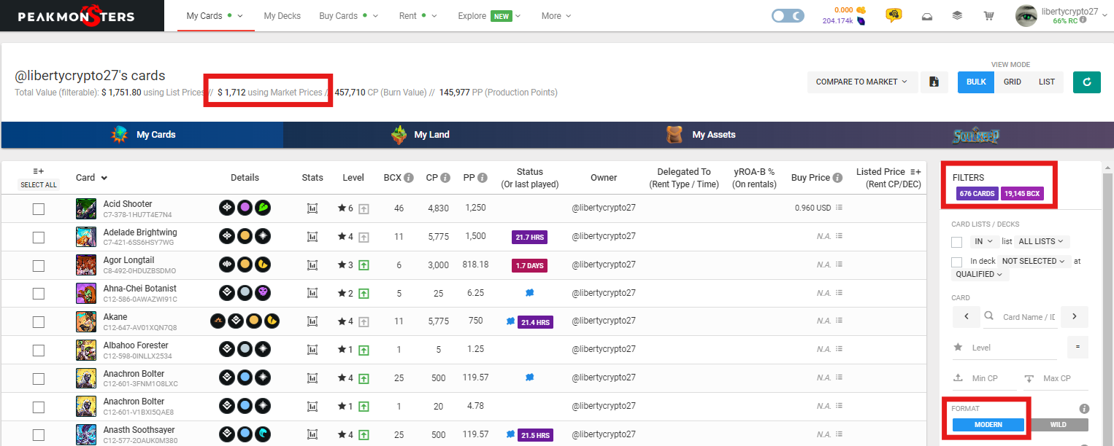Click the stacked layers icon in header
Viewport: 1114px width, 446px height.
click(x=957, y=16)
